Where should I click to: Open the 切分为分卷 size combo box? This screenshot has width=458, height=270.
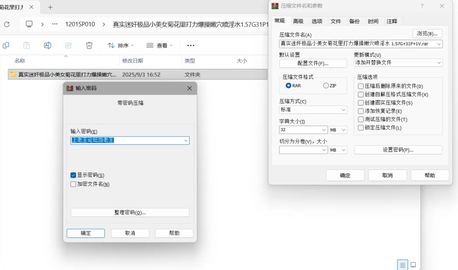pyautogui.click(x=303, y=150)
